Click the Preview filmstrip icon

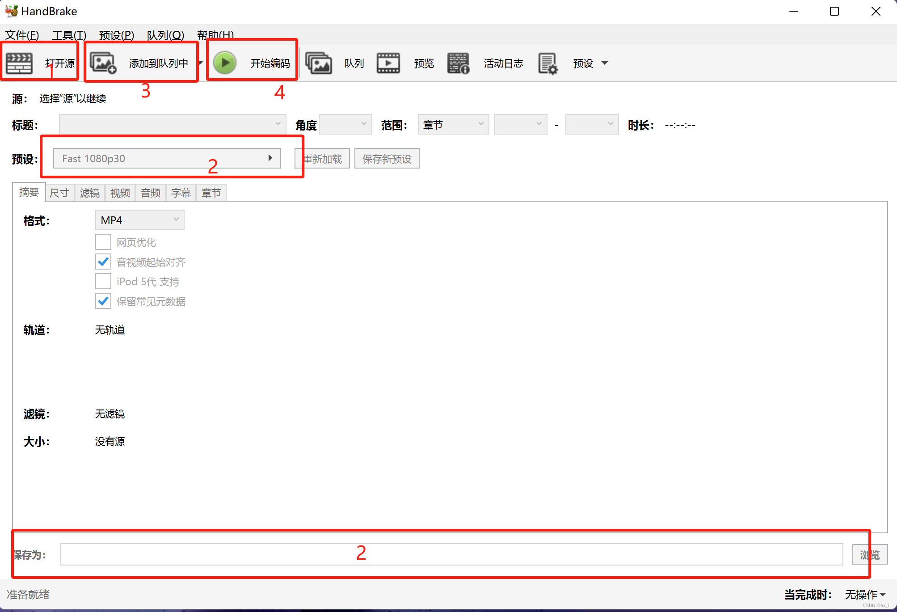pyautogui.click(x=388, y=63)
